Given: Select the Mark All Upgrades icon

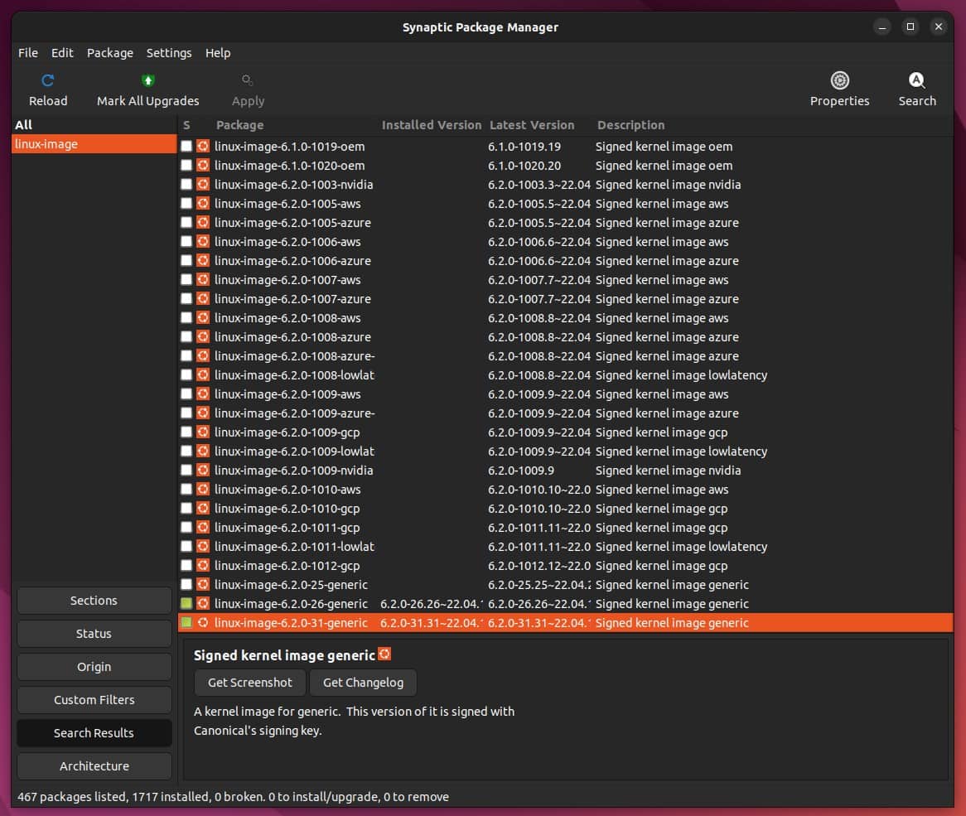Looking at the screenshot, I should 147,80.
